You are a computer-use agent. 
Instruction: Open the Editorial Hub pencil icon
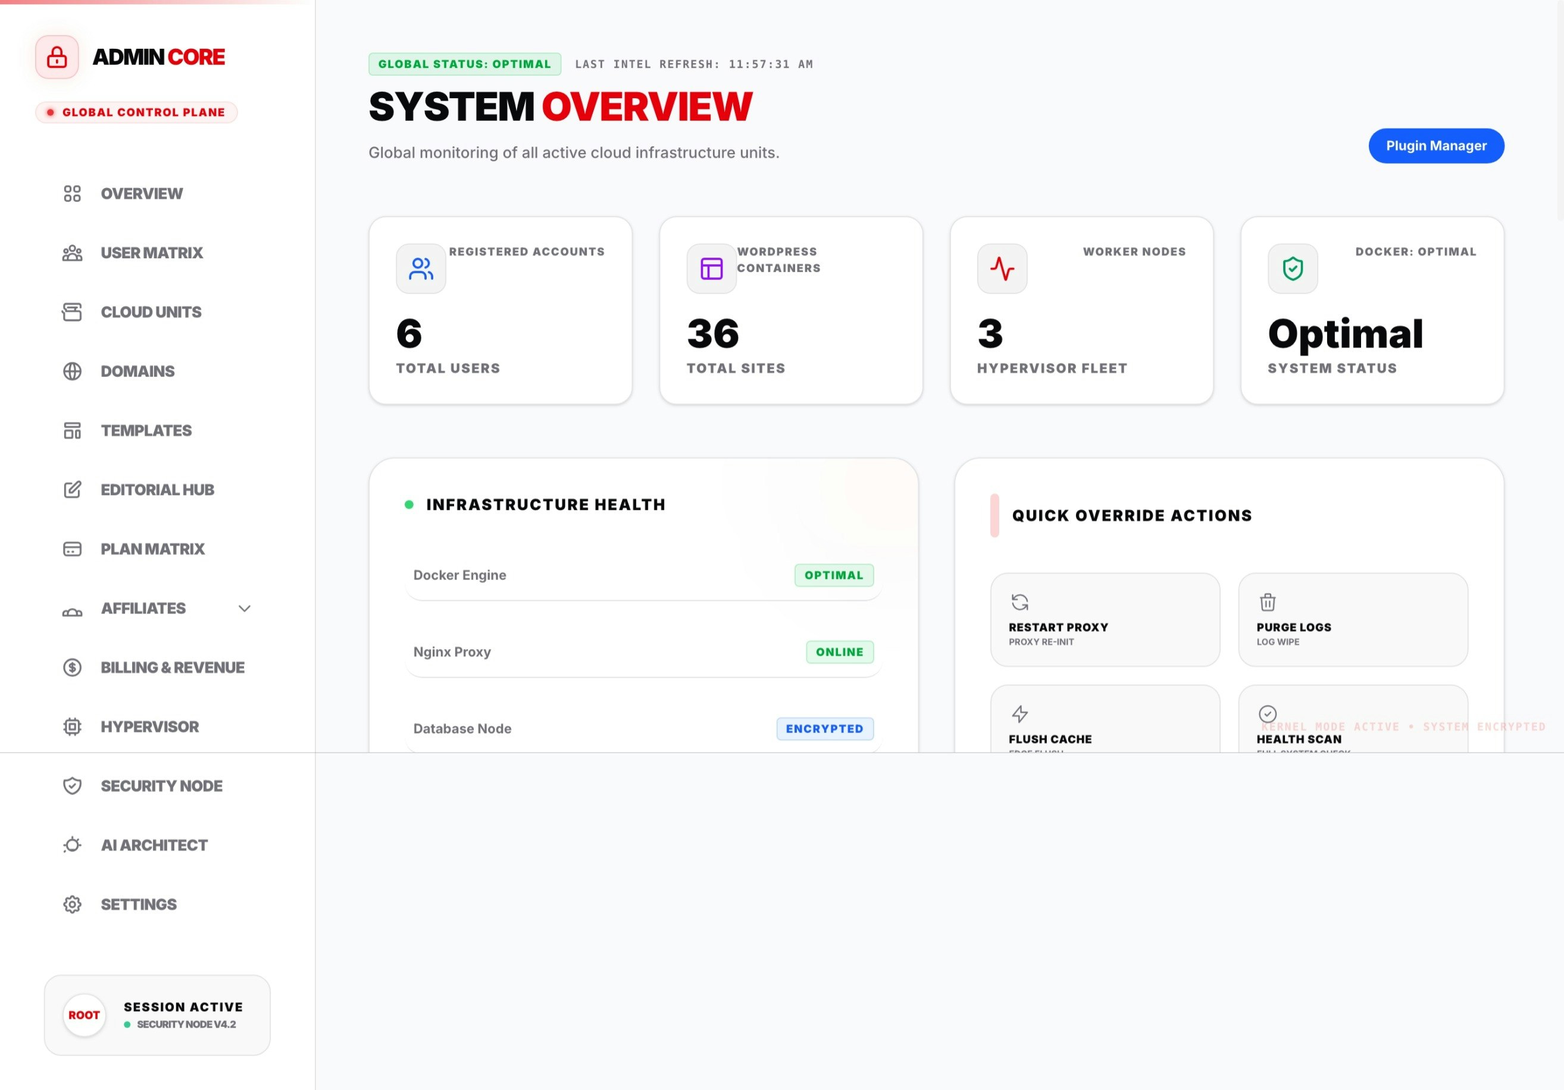point(72,490)
